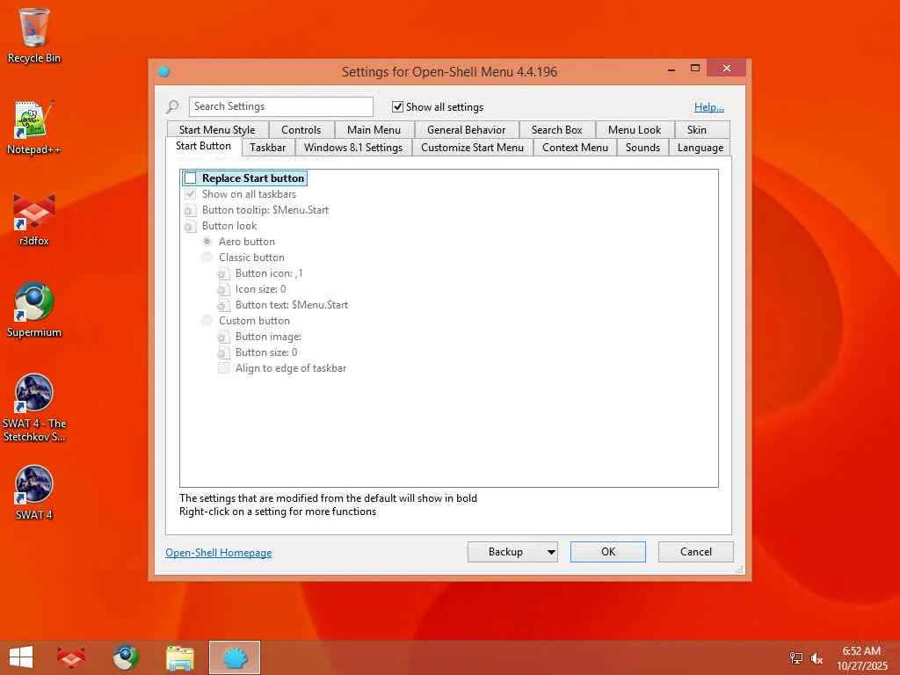The width and height of the screenshot is (900, 675).
Task: Switch to the Language tab
Action: coord(700,148)
